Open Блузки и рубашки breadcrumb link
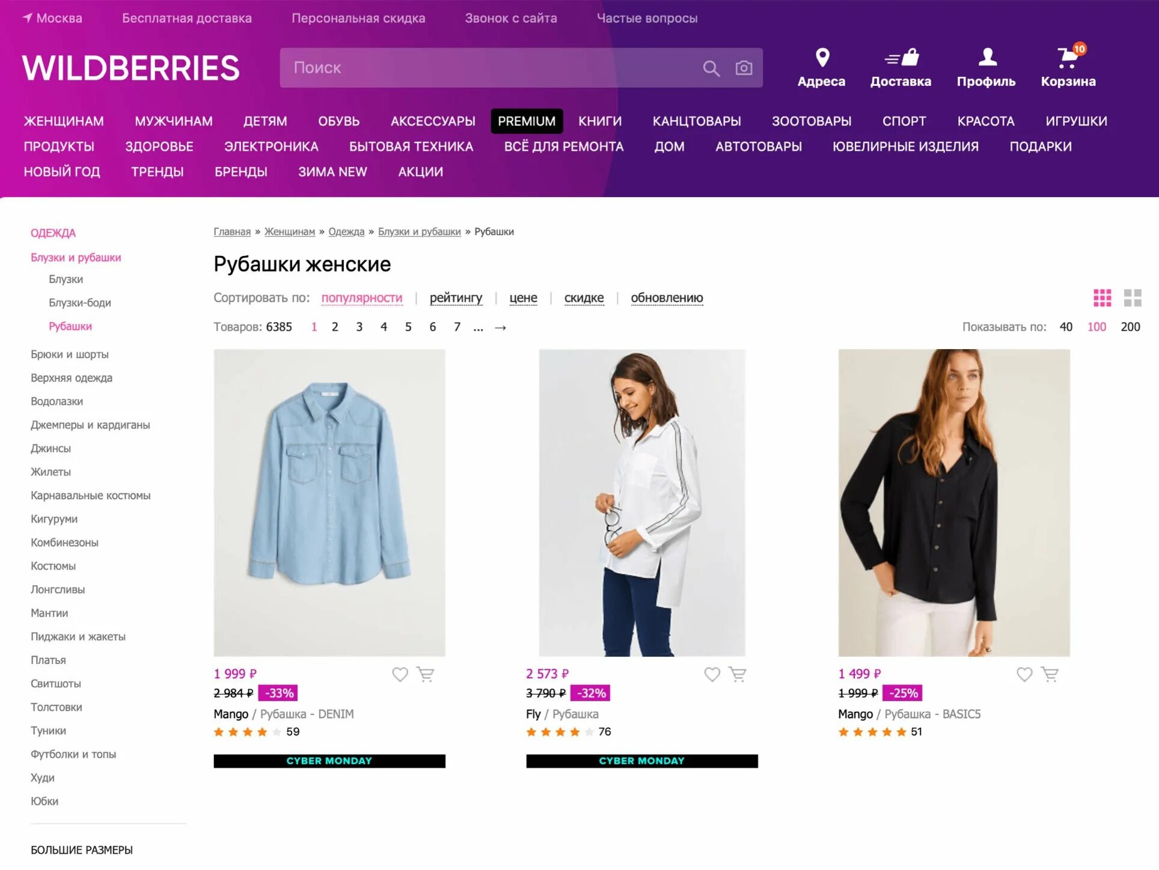 pos(419,232)
